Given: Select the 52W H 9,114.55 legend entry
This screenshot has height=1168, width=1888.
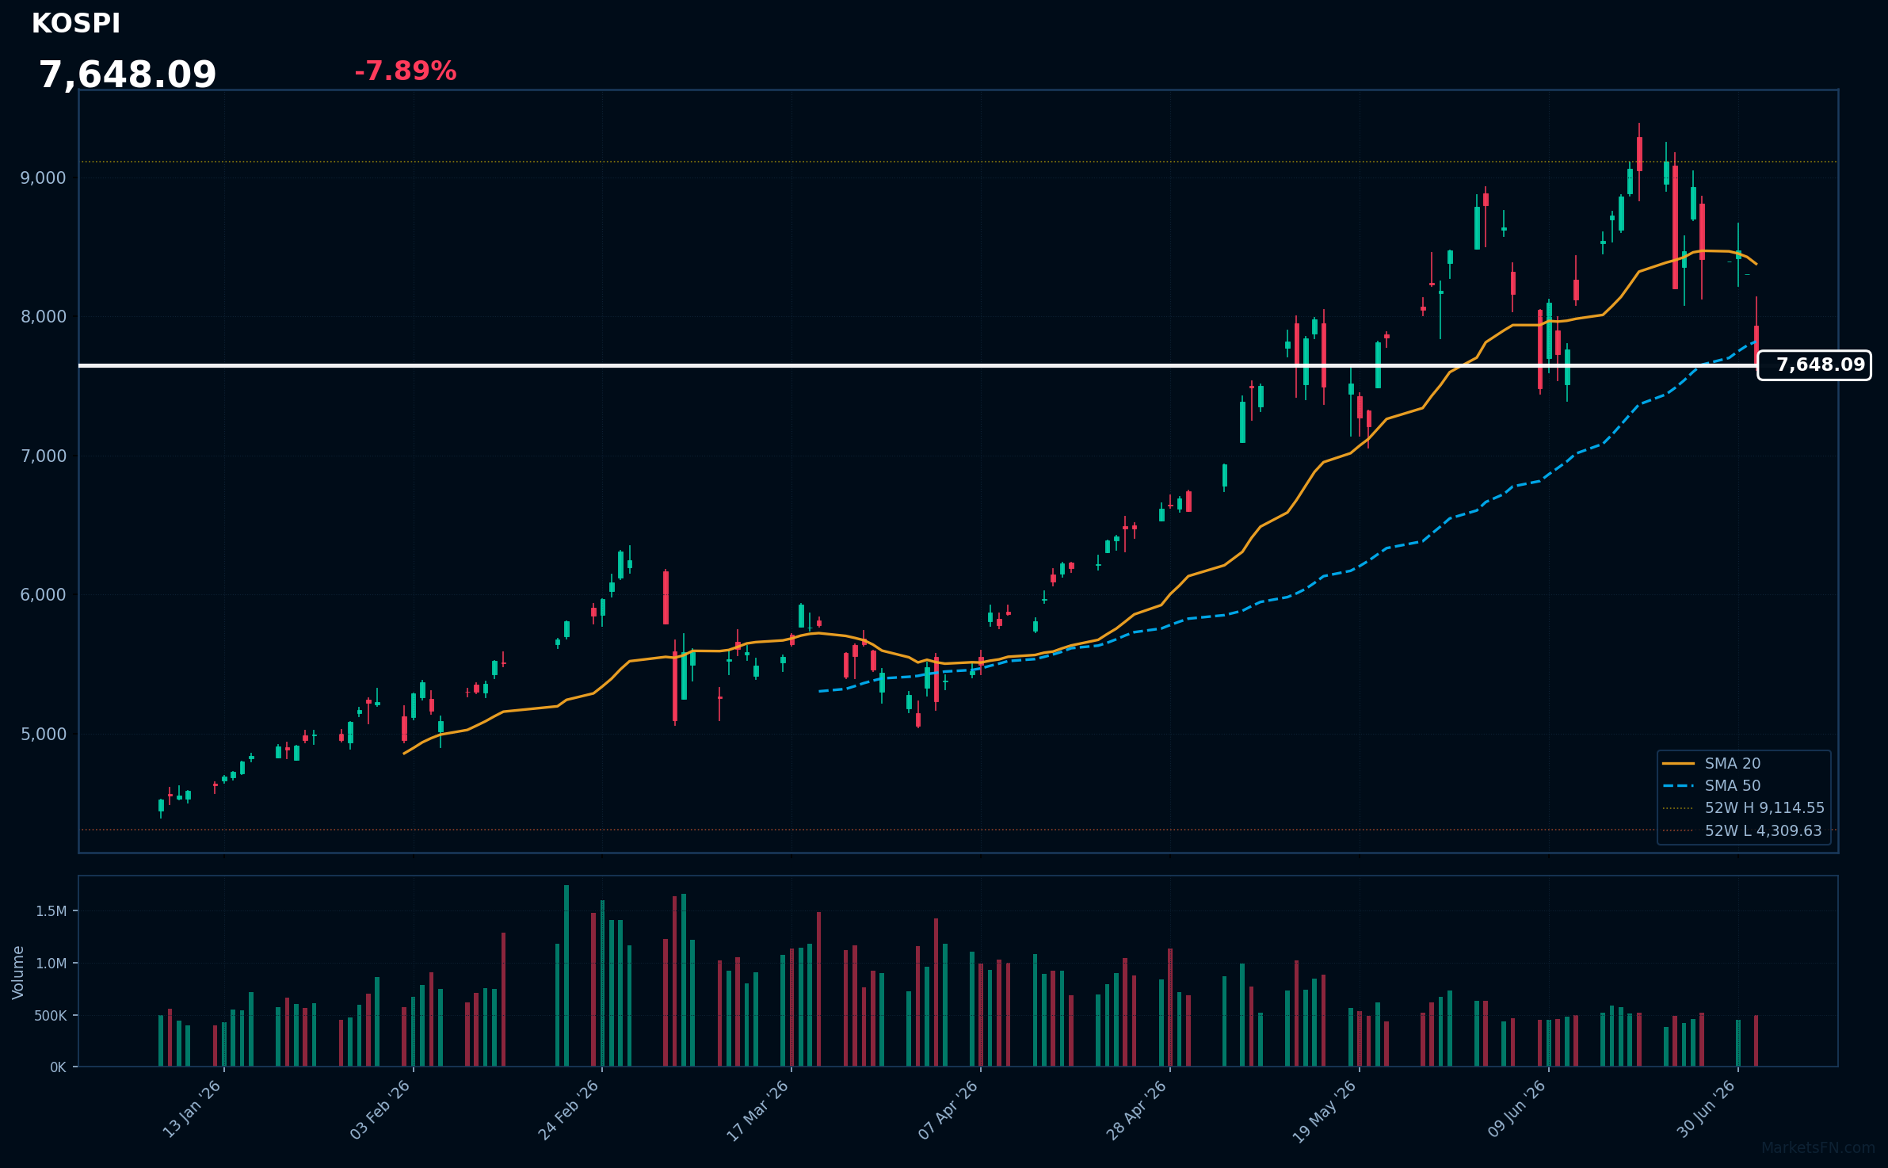Looking at the screenshot, I should pos(1743,807).
